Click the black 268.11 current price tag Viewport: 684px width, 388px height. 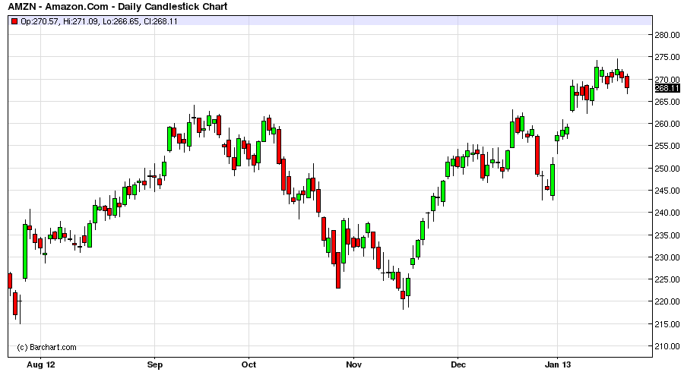pos(665,88)
